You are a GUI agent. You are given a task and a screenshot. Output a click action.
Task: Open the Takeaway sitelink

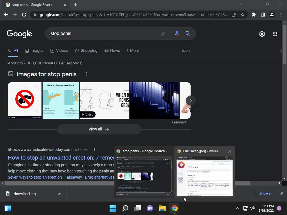(73, 177)
